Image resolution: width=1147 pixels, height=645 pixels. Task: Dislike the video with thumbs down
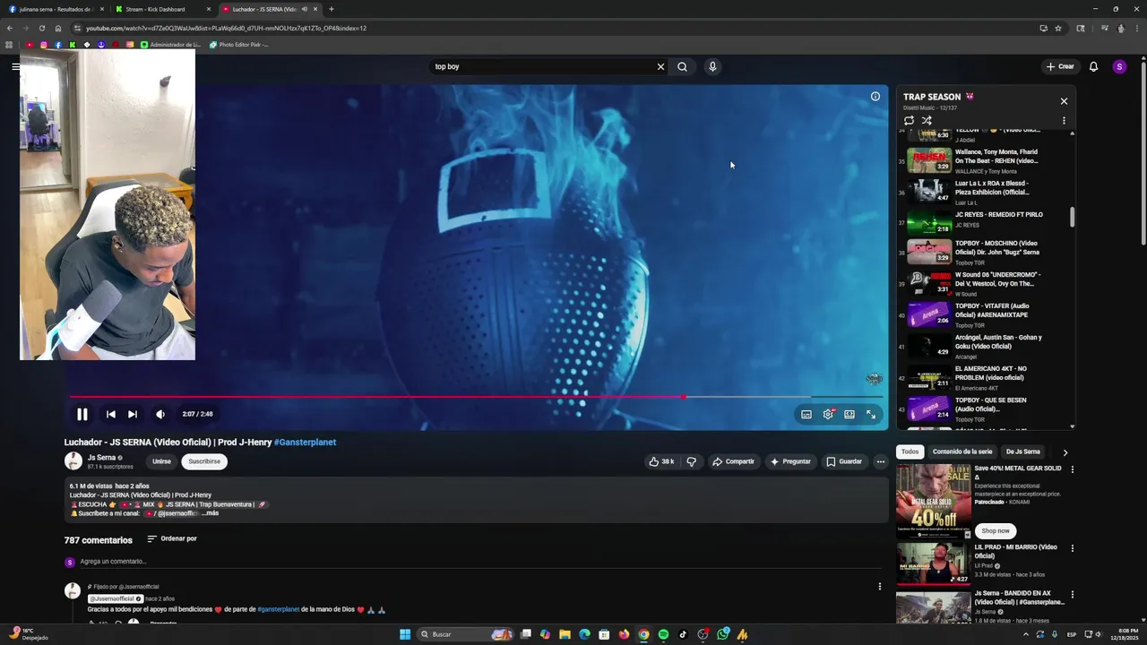pyautogui.click(x=691, y=461)
